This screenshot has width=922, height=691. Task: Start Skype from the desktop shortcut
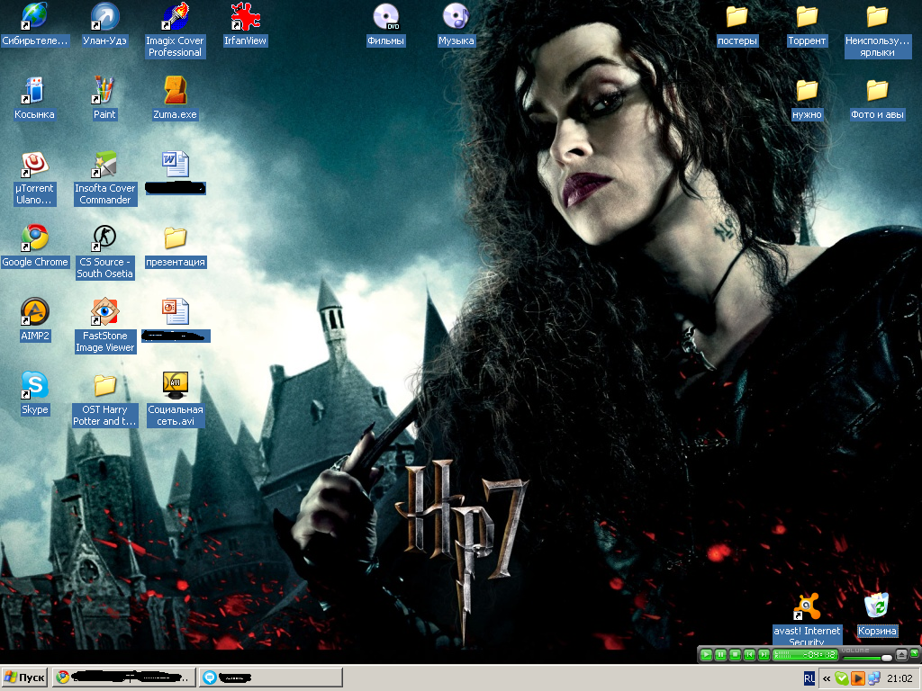pos(35,385)
